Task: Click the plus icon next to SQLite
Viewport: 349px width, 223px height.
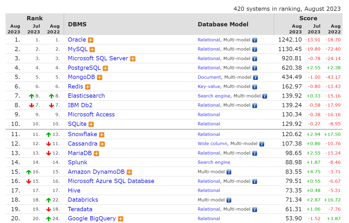Action: 91,124
